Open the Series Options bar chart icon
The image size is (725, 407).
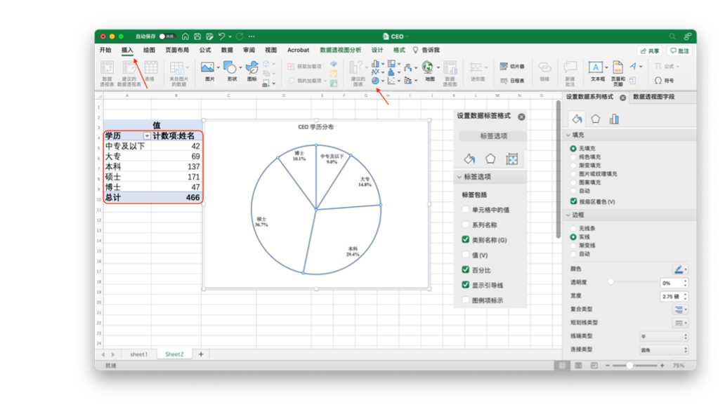click(x=614, y=119)
